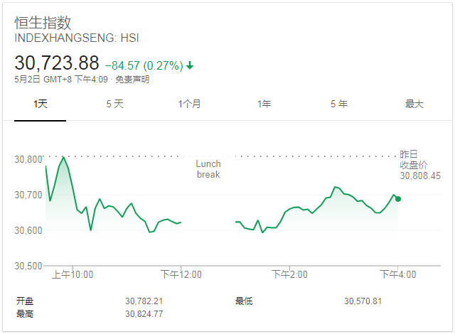Click the 下午4:00 axis label
The width and height of the screenshot is (455, 334).
(398, 274)
